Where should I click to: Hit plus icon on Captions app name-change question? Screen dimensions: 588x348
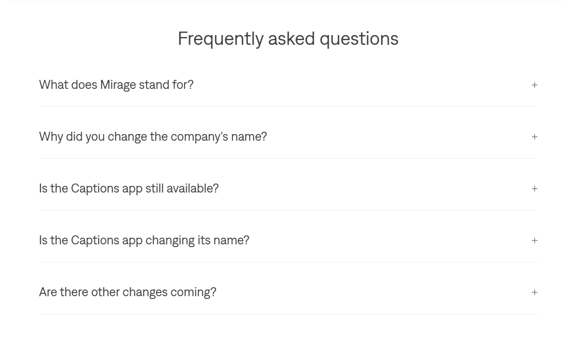click(534, 240)
